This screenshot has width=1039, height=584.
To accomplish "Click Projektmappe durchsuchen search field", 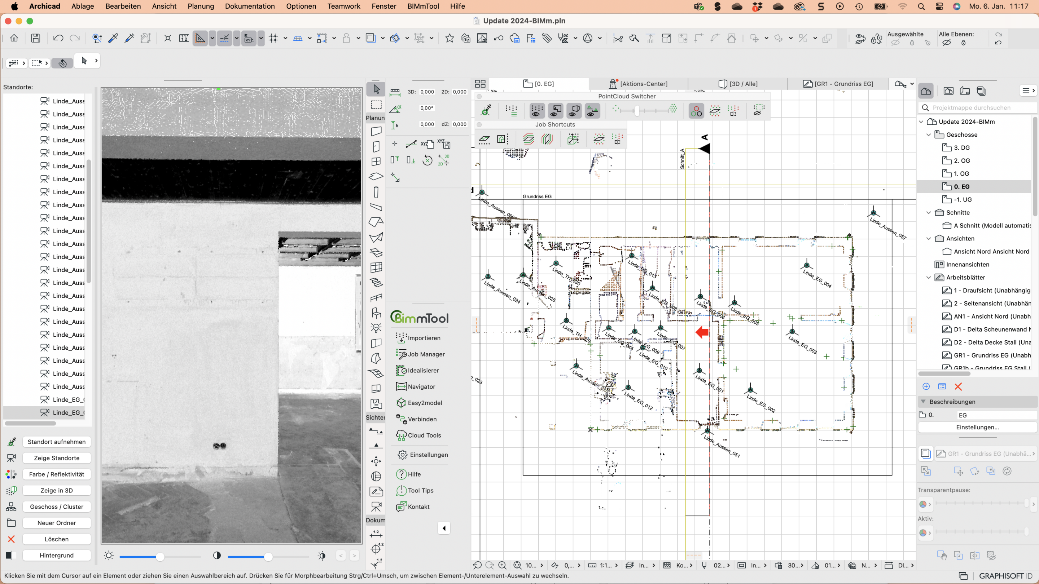I will (978, 108).
